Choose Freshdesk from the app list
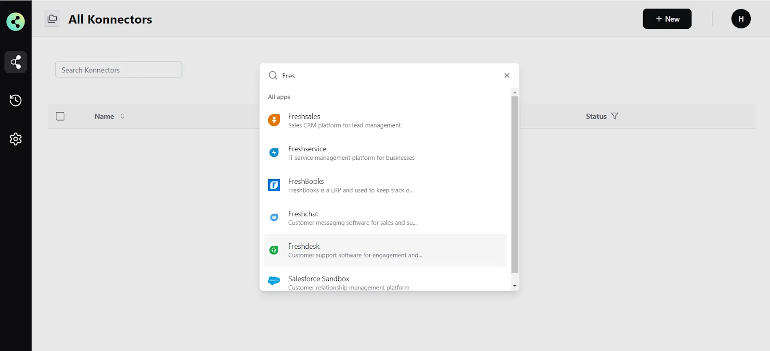This screenshot has width=770, height=351. coord(385,250)
